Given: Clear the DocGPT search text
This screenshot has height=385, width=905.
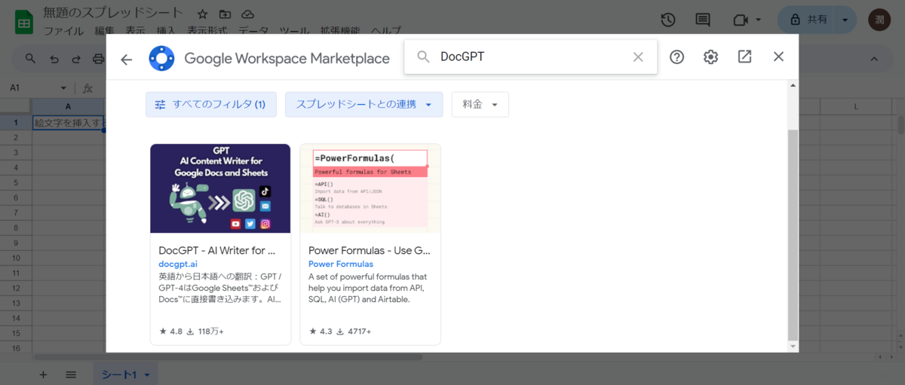Looking at the screenshot, I should [638, 57].
